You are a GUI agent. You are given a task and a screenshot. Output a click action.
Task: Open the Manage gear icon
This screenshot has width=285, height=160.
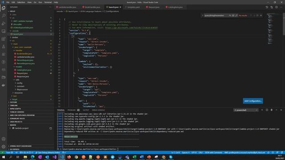pyautogui.click(x=4, y=147)
